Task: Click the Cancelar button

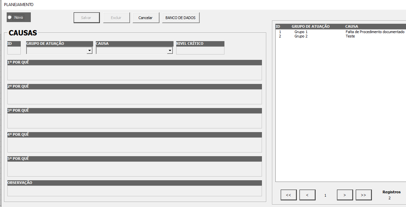Action: (x=146, y=18)
